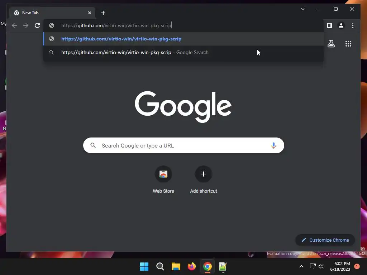Image resolution: width=367 pixels, height=275 pixels.
Task: Open a new tab with plus button
Action: tap(103, 13)
